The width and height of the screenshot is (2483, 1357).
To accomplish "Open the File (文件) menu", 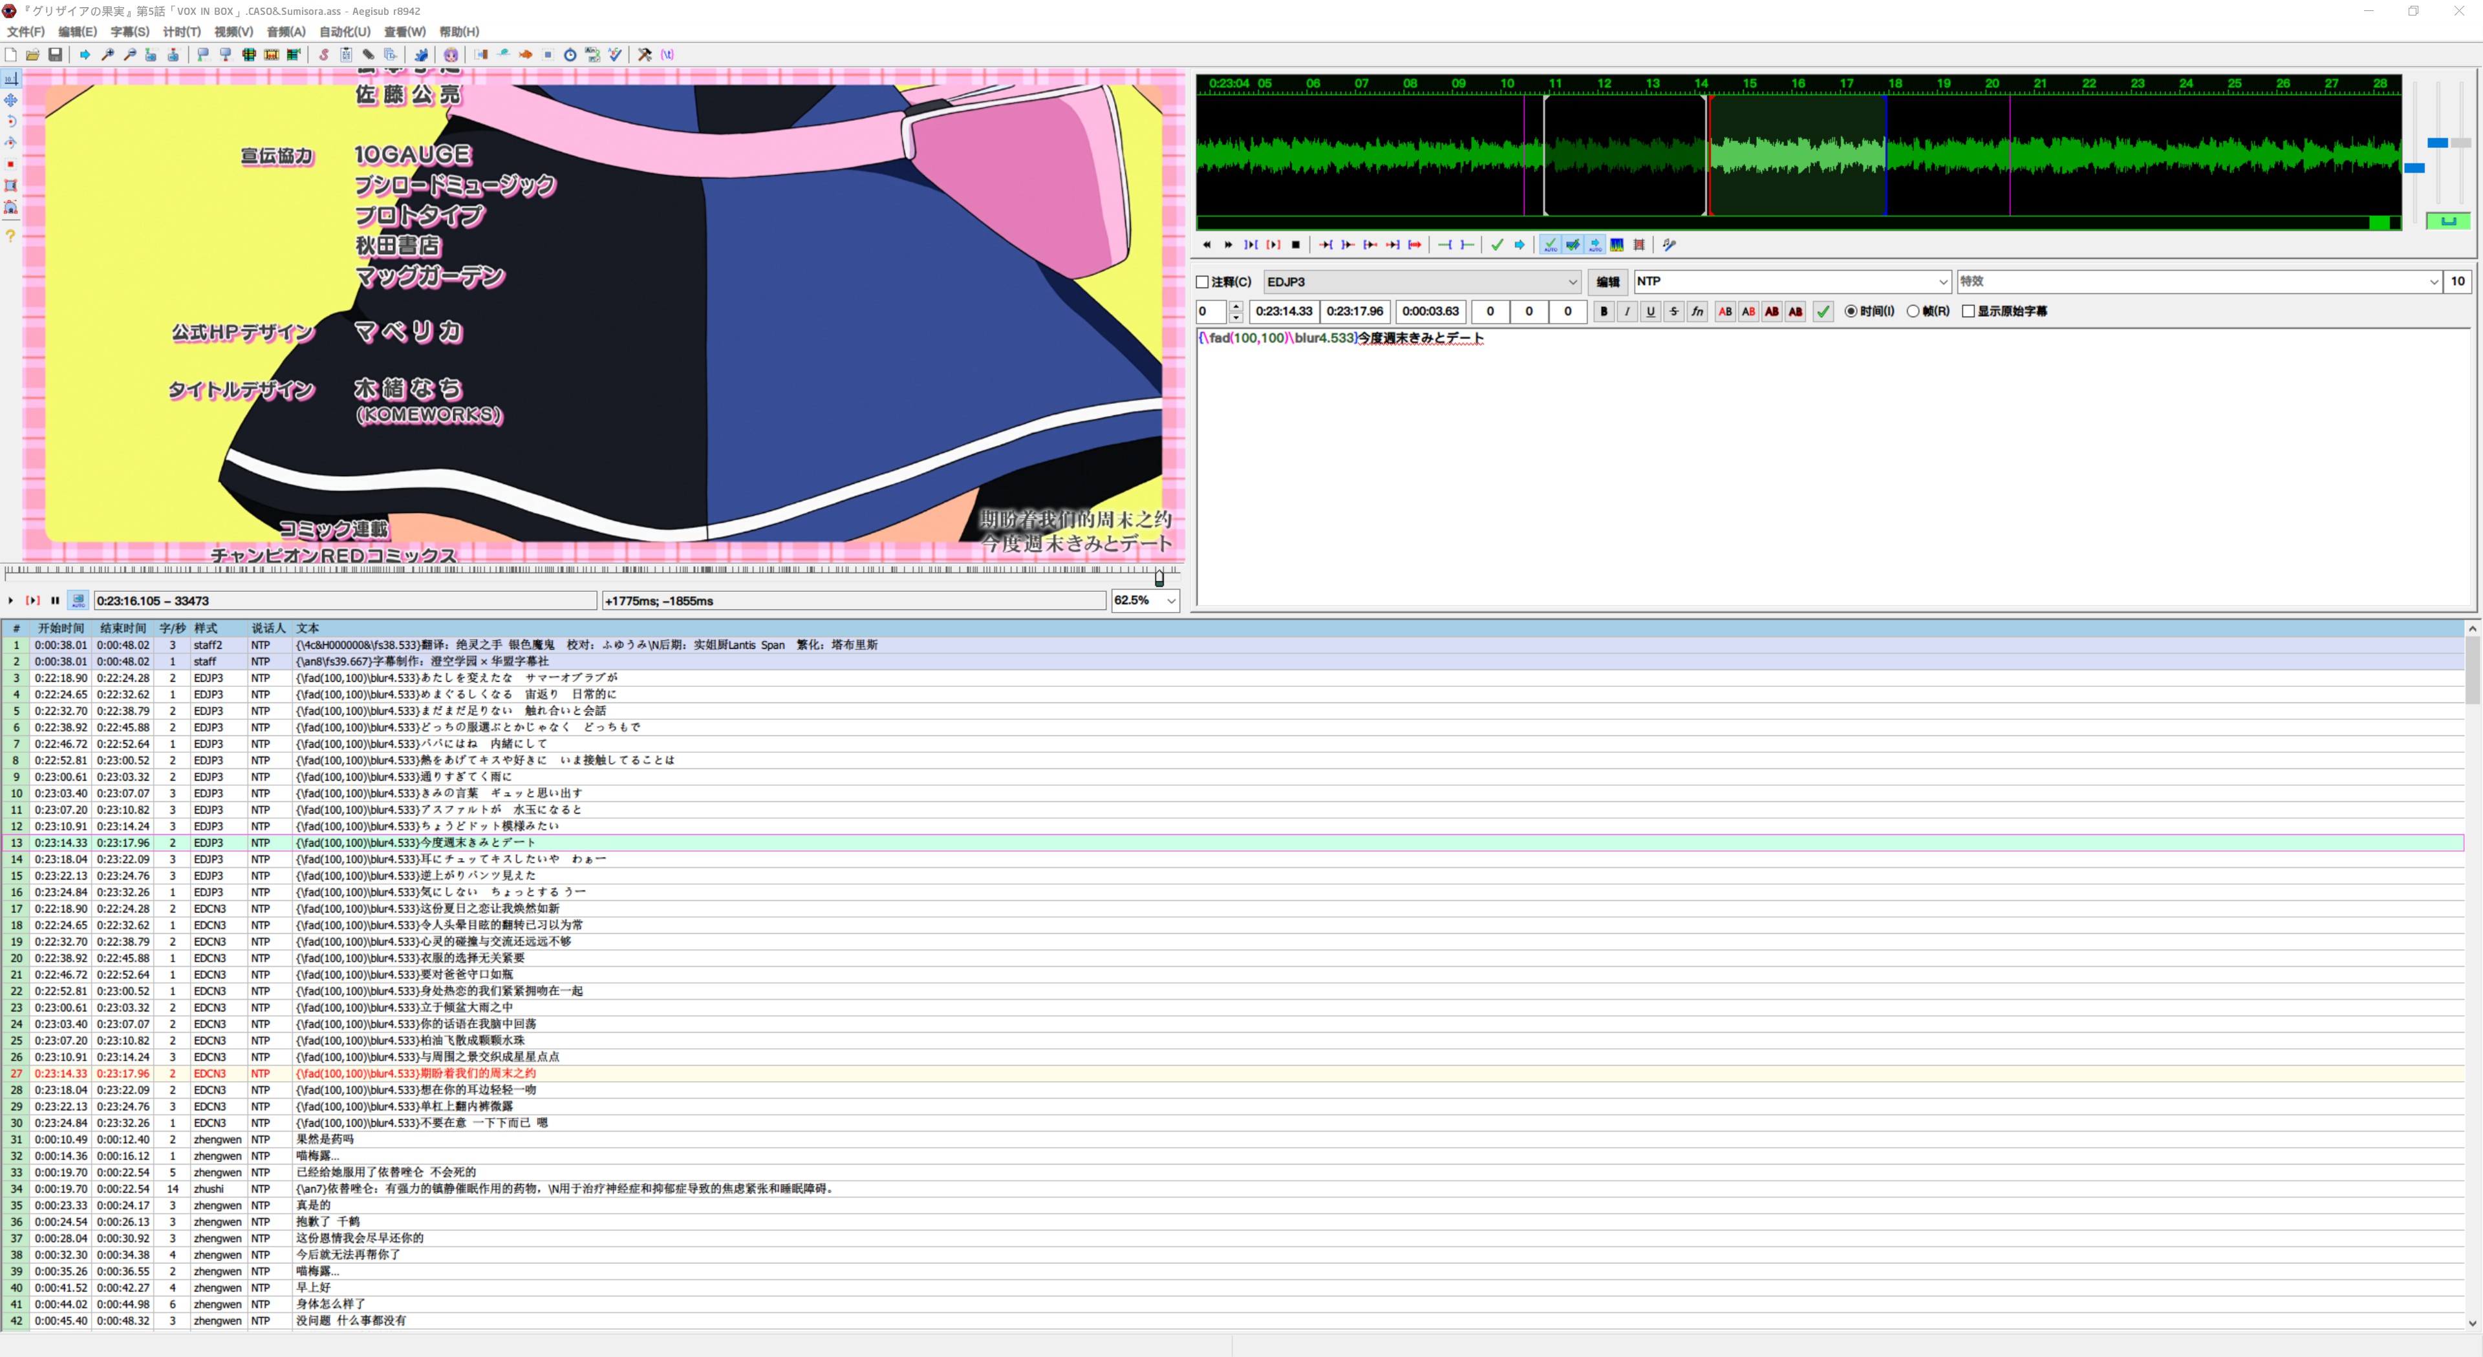I will pyautogui.click(x=26, y=32).
